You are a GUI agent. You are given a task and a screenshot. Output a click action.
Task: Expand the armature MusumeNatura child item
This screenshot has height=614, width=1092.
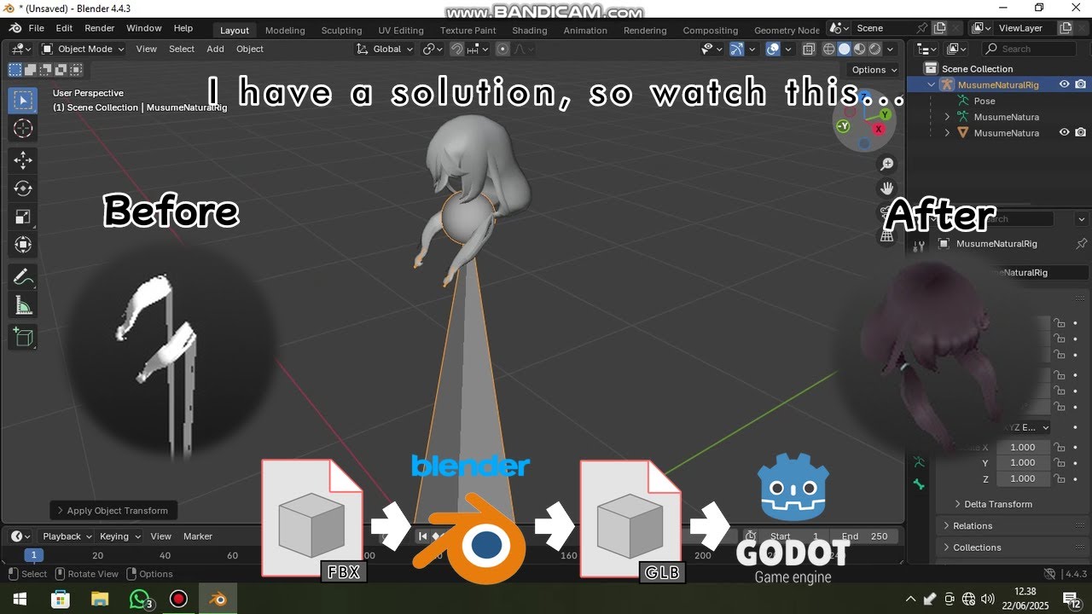pos(947,116)
